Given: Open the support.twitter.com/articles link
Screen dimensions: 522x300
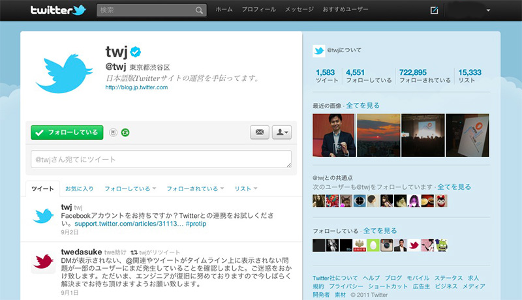Looking at the screenshot, I should click(x=129, y=224).
